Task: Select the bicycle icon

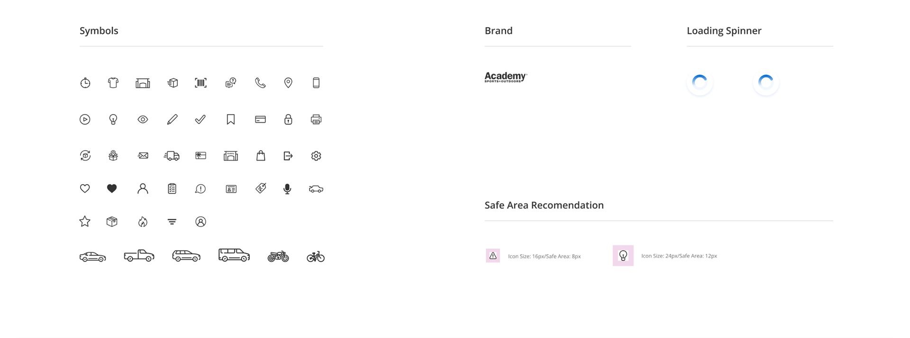Action: coord(316,257)
